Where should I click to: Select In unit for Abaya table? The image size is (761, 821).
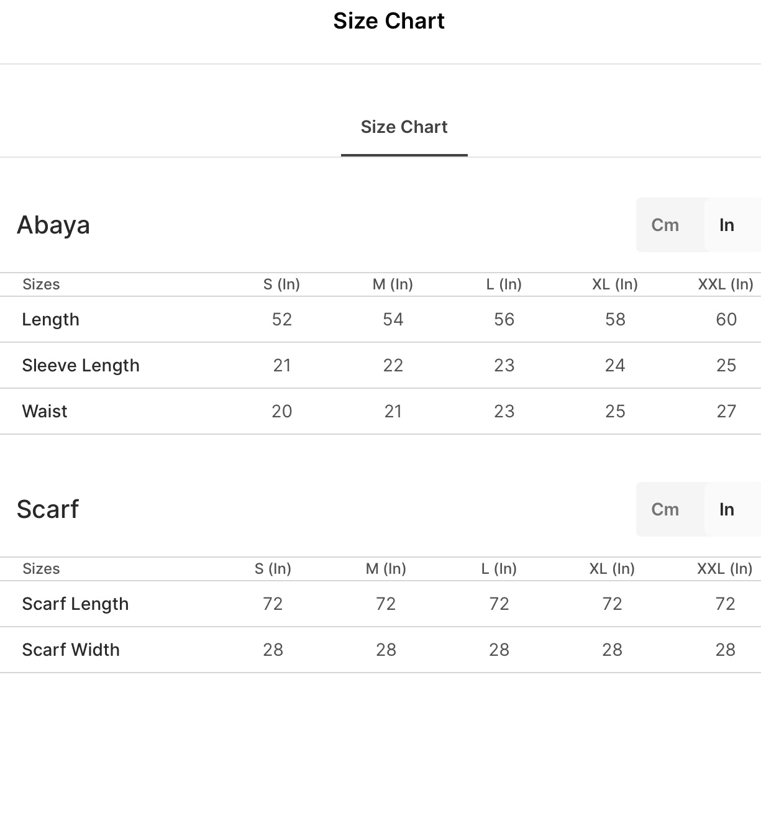(727, 225)
